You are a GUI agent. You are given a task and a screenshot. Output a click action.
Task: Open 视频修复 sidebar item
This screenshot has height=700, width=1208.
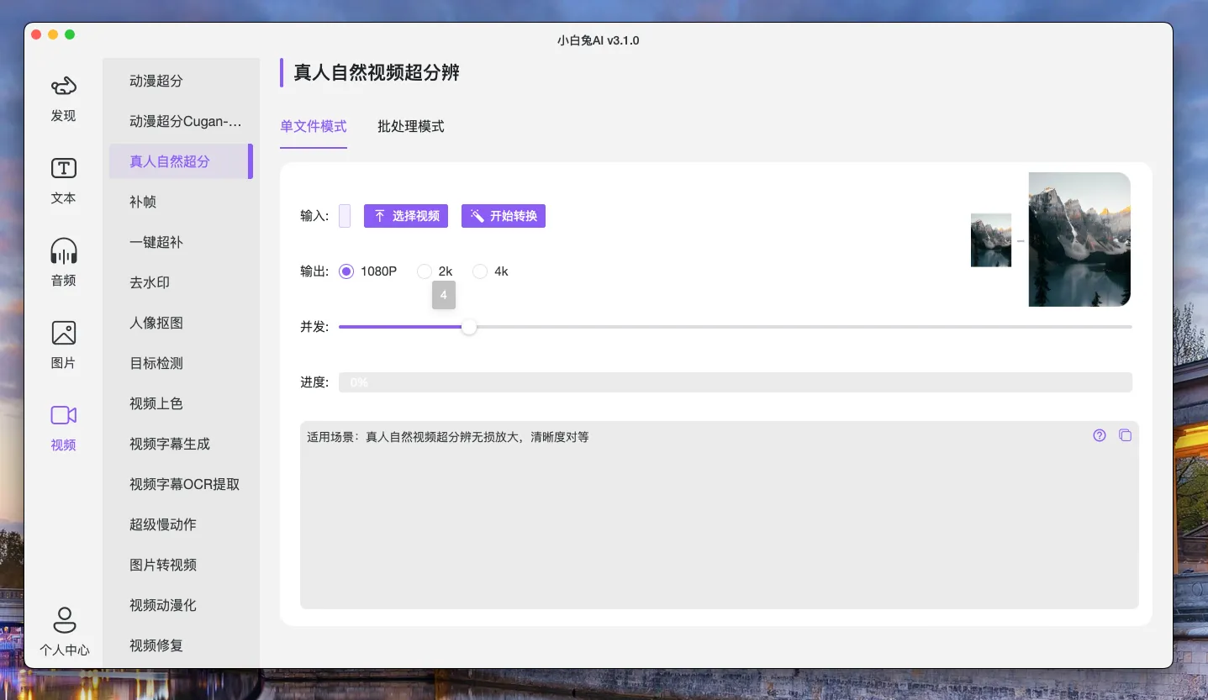tap(181, 645)
